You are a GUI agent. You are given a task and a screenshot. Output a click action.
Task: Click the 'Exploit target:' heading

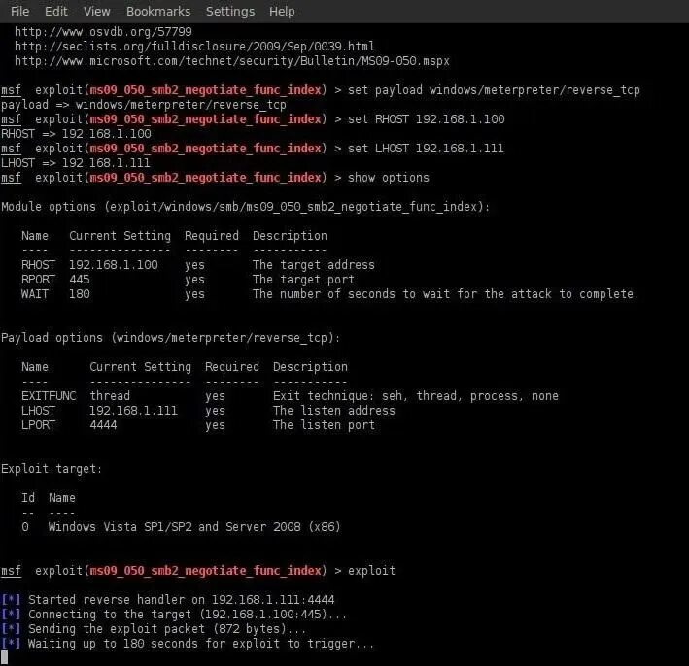[x=52, y=469]
